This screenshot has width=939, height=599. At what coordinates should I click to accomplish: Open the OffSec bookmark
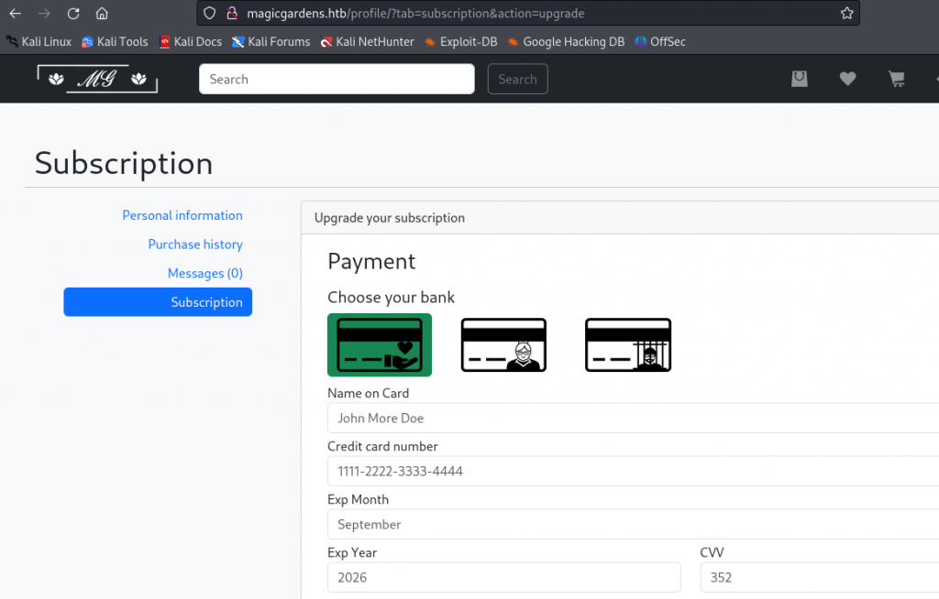(x=660, y=42)
